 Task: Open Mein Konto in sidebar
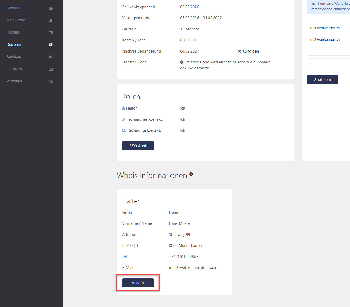(x=16, y=20)
